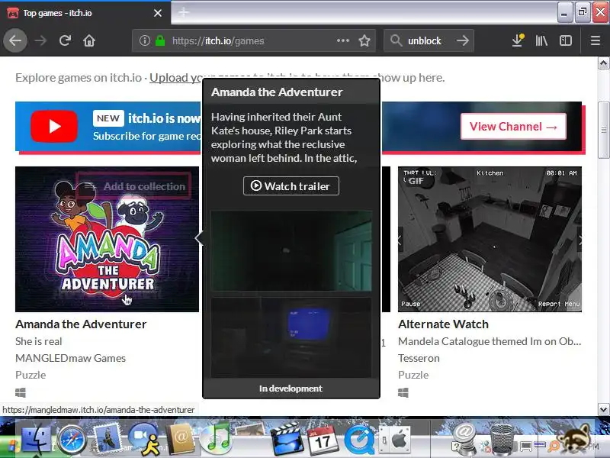This screenshot has height=458, width=610.
Task: Click the Mandela Catalogue themed description text
Action: tap(490, 341)
